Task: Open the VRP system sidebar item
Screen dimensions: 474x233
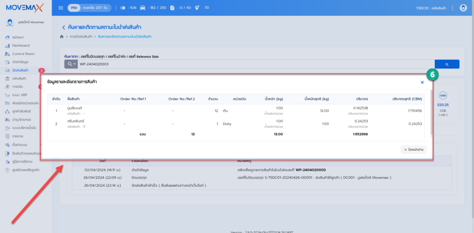Action: tap(19, 95)
